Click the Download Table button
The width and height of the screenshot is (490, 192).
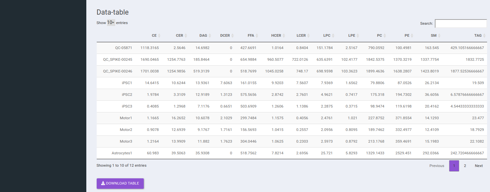[120, 183]
